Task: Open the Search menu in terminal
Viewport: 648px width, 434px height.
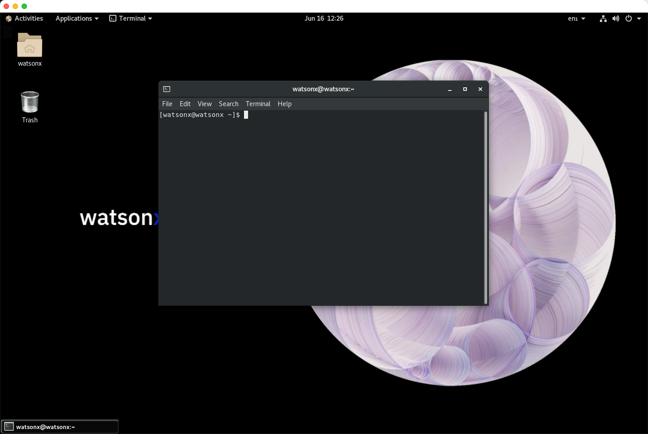Action: [x=229, y=104]
